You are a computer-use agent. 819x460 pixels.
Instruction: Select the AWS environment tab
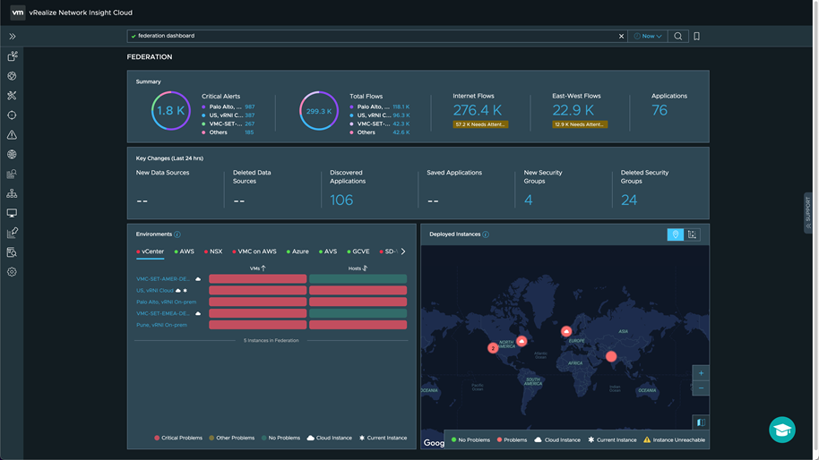tap(185, 251)
